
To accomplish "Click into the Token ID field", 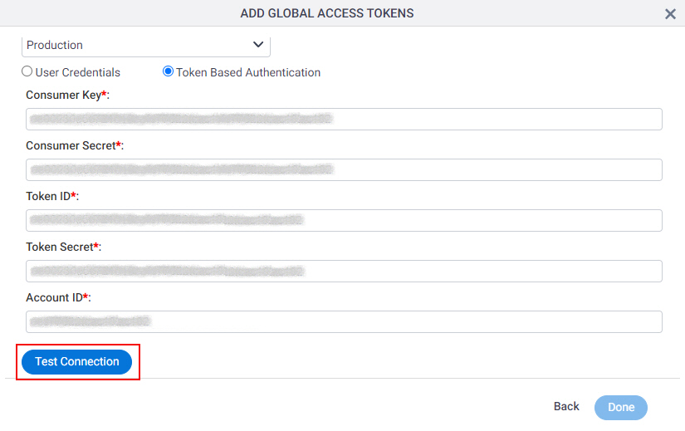I will 344,220.
